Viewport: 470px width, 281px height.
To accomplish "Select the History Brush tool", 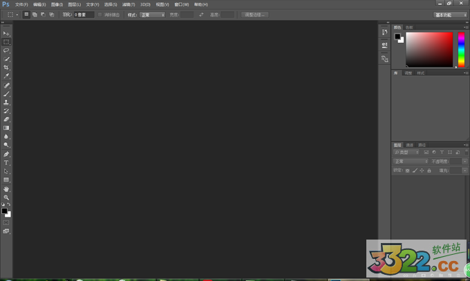I will tap(6, 111).
